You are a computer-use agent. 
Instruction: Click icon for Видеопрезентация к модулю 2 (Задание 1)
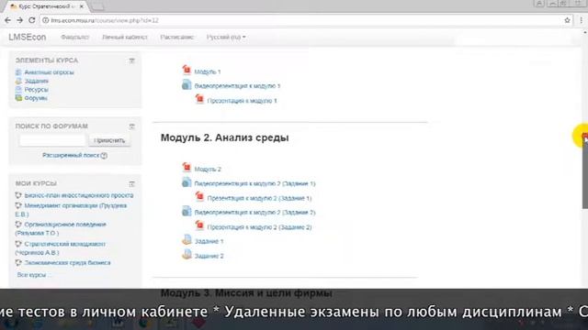coord(187,182)
